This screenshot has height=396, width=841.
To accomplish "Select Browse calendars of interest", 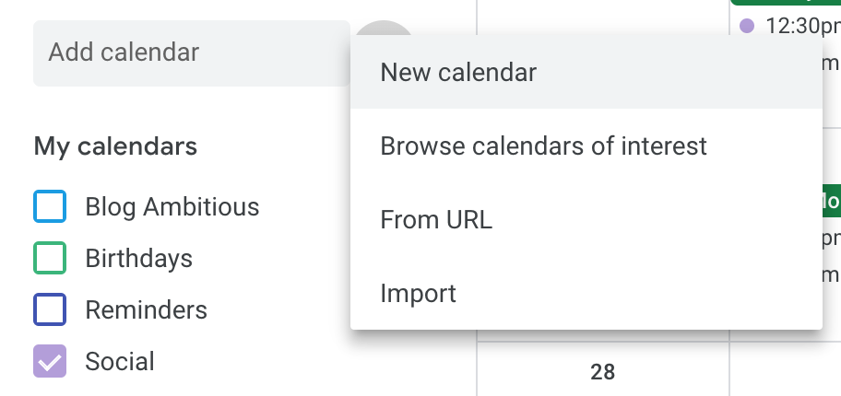I will [x=586, y=146].
